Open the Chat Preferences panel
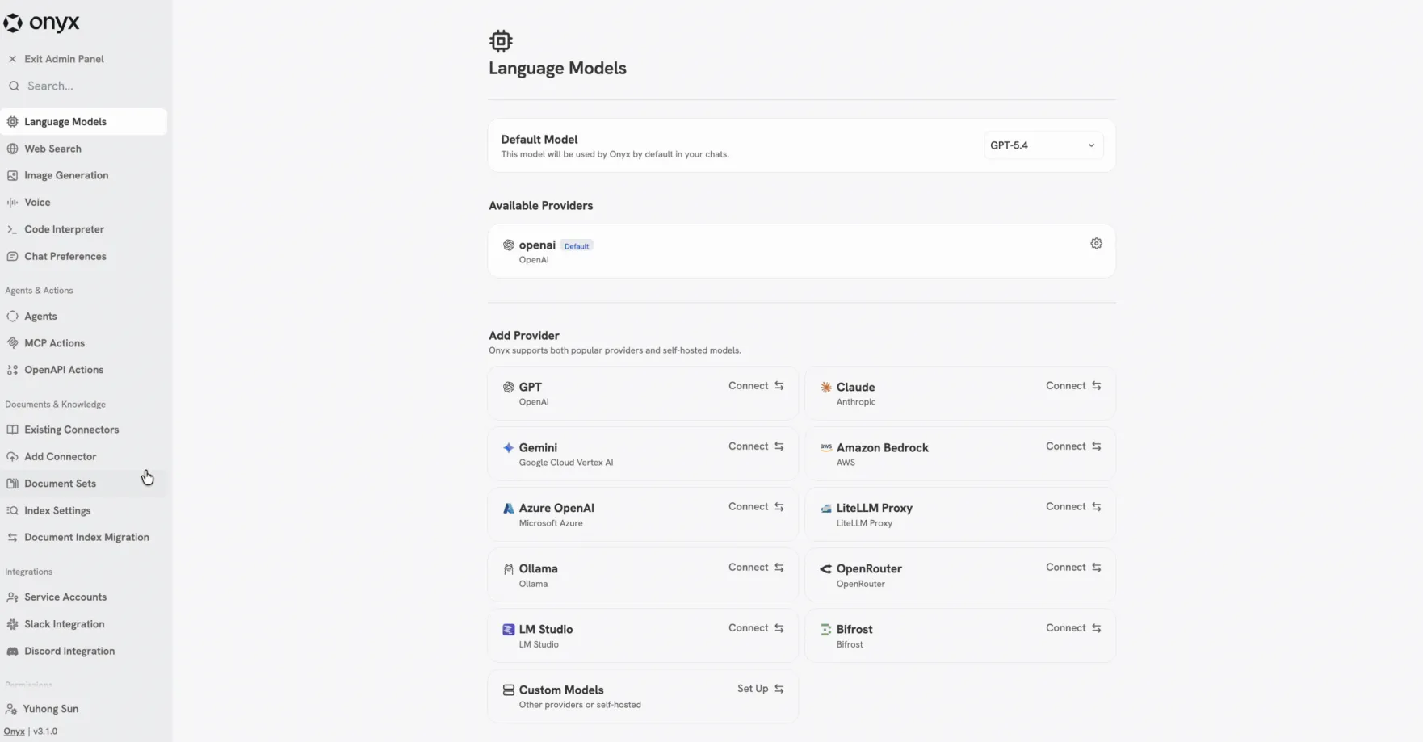 (x=65, y=256)
